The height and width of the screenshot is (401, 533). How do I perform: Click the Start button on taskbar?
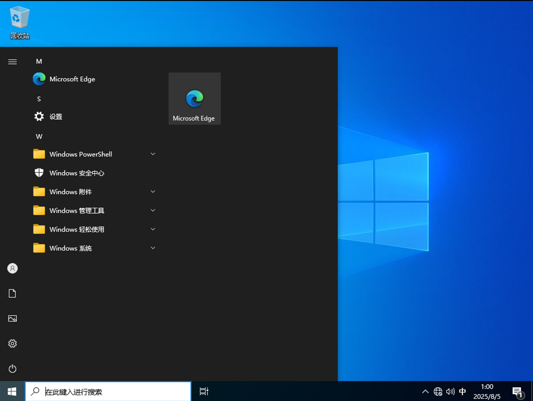coord(11,391)
